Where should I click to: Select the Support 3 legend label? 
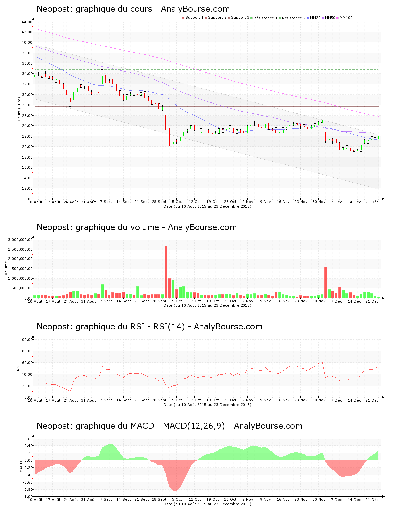[x=240, y=17]
